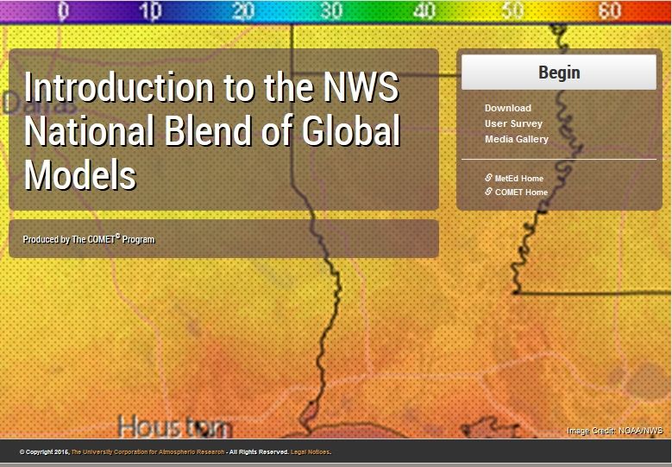
Task: Open the Download link
Action: tap(508, 108)
